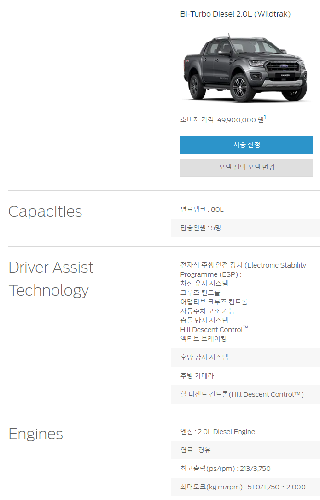Click the 어댑티브 크루즈 컨트롤 line
The height and width of the screenshot is (500, 320).
214,302
